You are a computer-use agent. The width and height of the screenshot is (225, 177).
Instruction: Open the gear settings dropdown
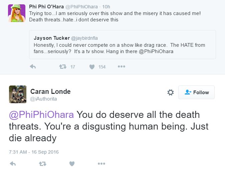[x=170, y=93]
